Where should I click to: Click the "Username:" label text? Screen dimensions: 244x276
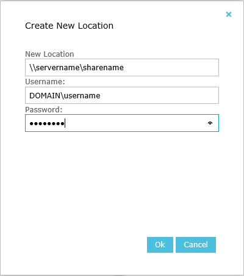45,82
